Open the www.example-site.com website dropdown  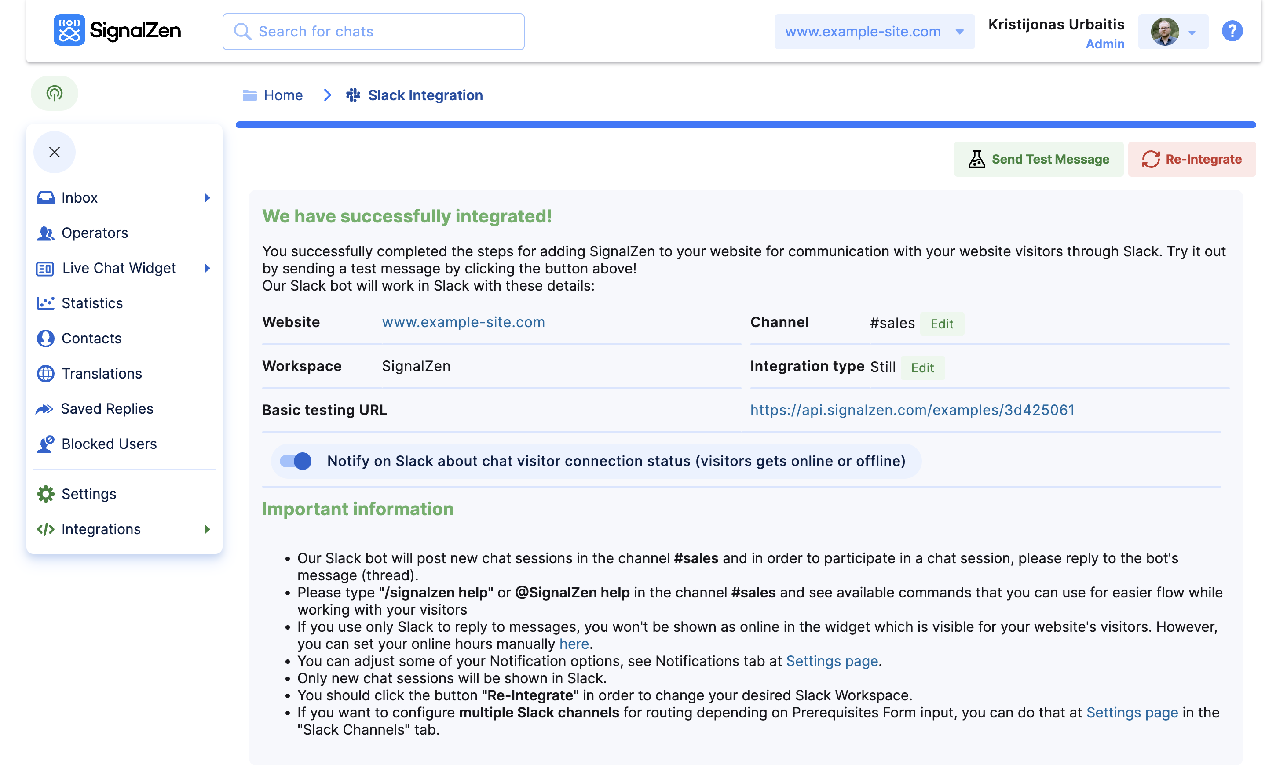coord(874,32)
